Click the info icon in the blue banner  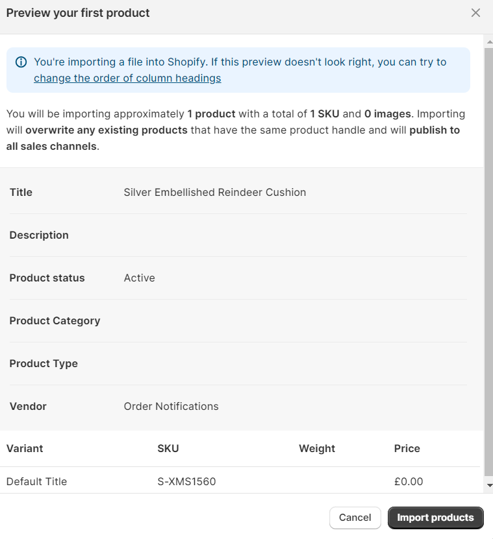click(x=21, y=62)
